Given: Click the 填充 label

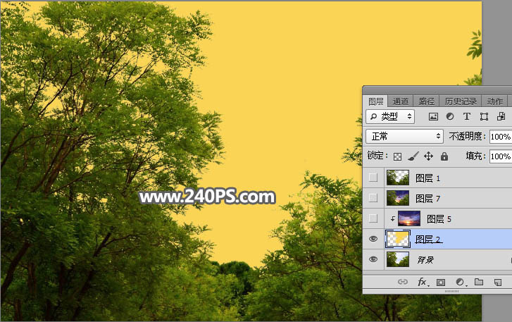Looking at the screenshot, I should [476, 156].
